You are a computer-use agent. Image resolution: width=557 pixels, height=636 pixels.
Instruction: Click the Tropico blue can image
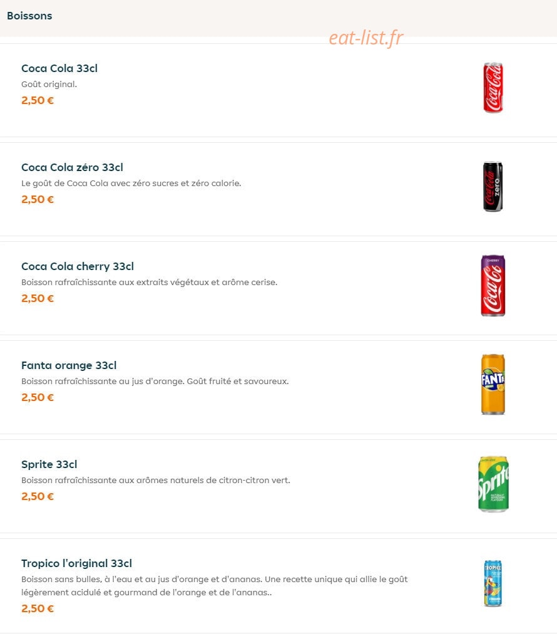coord(493,583)
